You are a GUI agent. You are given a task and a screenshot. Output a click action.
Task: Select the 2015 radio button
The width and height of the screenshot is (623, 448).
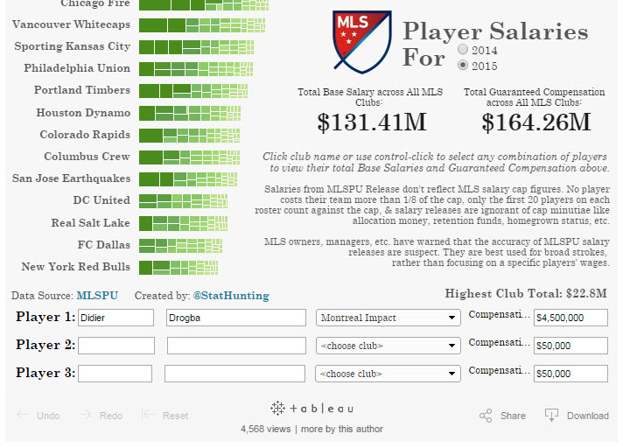pyautogui.click(x=463, y=65)
